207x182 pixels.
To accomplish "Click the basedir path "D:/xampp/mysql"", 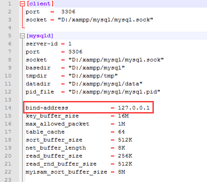I will pos(97,68).
